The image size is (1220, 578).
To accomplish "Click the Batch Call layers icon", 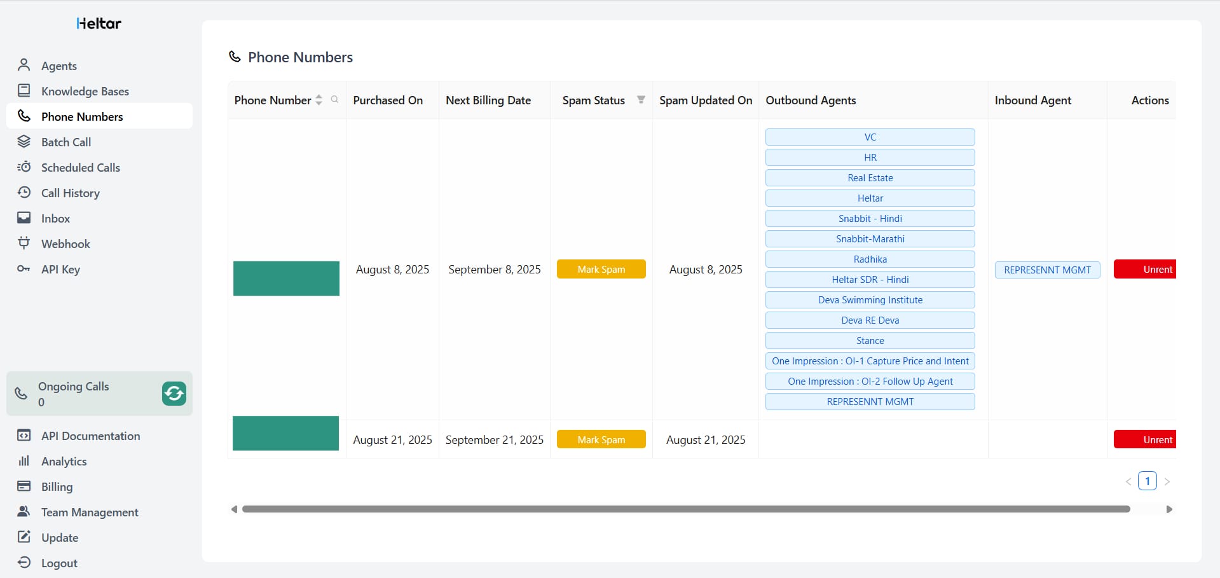I will click(x=24, y=142).
